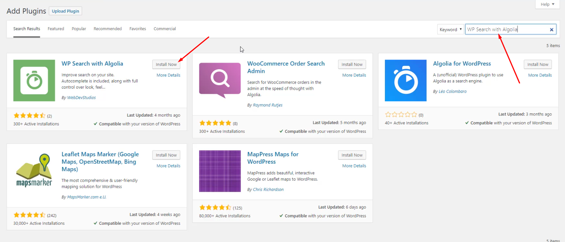Click the WooCommerce Order Search Admin plugin icon
The width and height of the screenshot is (565, 242).
pyautogui.click(x=220, y=81)
